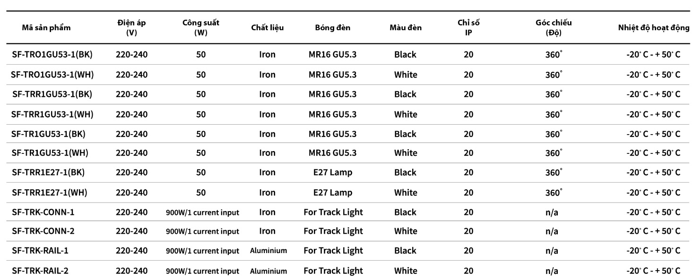The width and height of the screenshot is (693, 280).
Task: Select 'For Track Light' in SF-TRK-RAIL-2 row
Action: [333, 271]
